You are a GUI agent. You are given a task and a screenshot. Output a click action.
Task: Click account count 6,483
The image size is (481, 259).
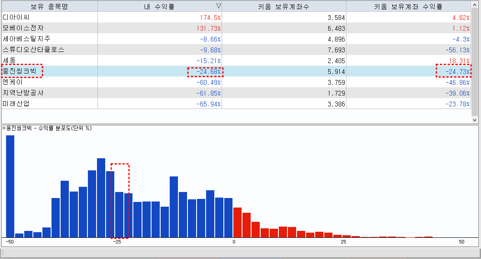(336, 29)
